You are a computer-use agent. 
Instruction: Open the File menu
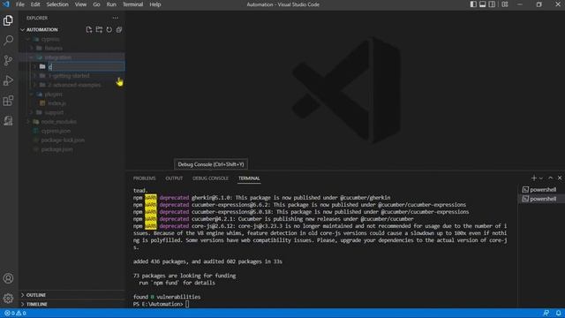click(20, 4)
